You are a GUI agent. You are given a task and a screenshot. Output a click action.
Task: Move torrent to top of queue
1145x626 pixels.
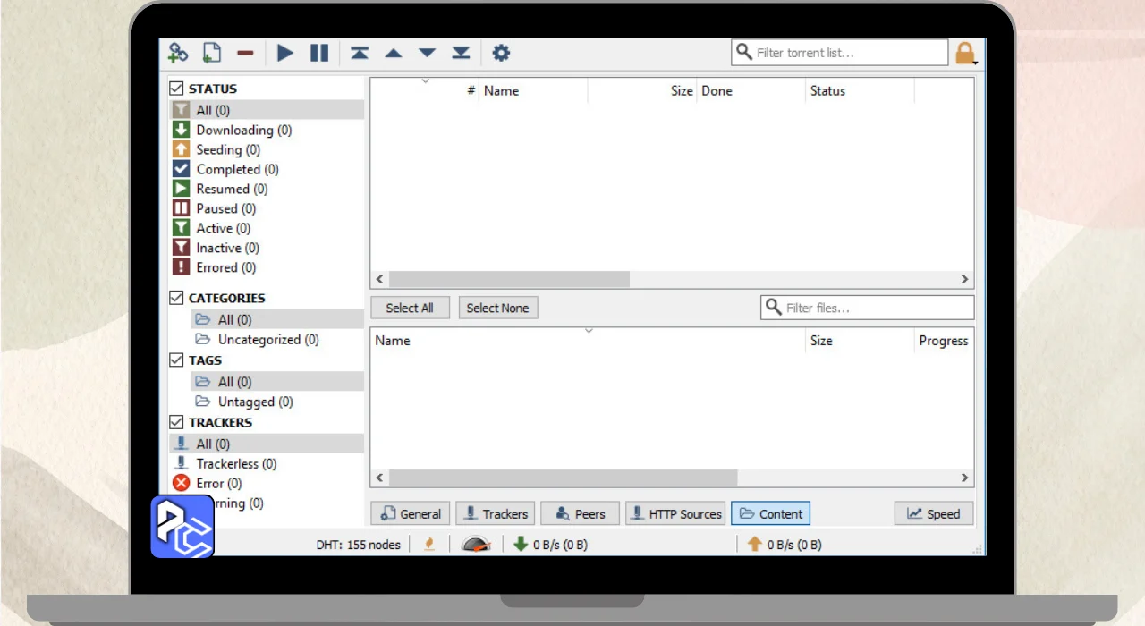[x=360, y=53]
